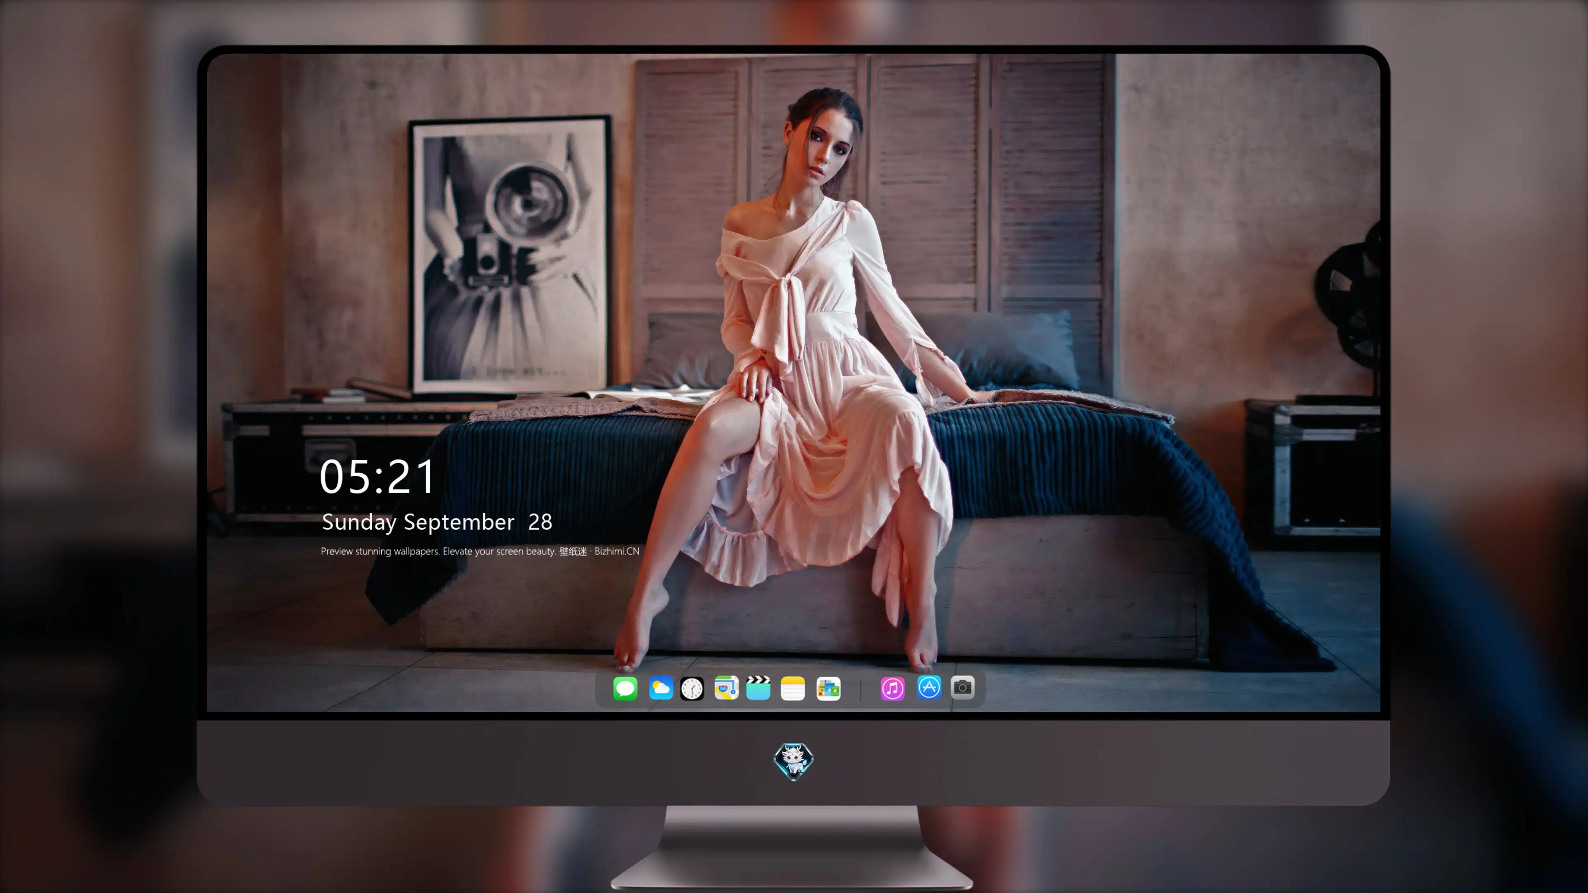Launch the Camera app from the dock
The image size is (1588, 893).
click(x=963, y=687)
